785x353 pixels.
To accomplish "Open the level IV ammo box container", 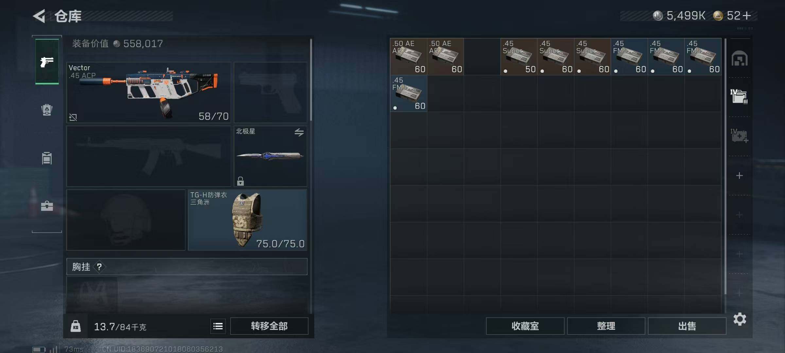I will click(739, 97).
